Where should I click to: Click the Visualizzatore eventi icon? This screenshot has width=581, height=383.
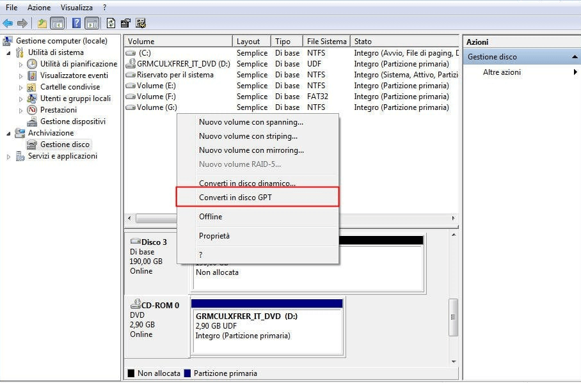coord(32,75)
